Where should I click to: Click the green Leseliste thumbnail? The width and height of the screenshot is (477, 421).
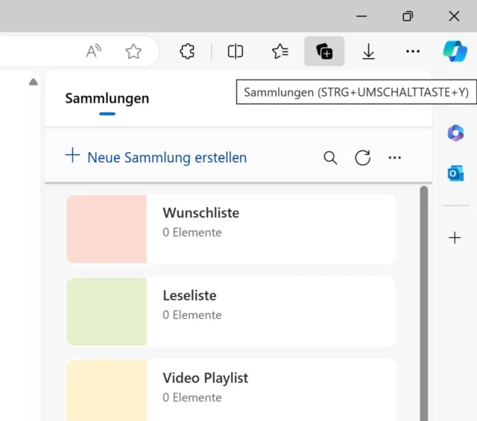pos(107,312)
